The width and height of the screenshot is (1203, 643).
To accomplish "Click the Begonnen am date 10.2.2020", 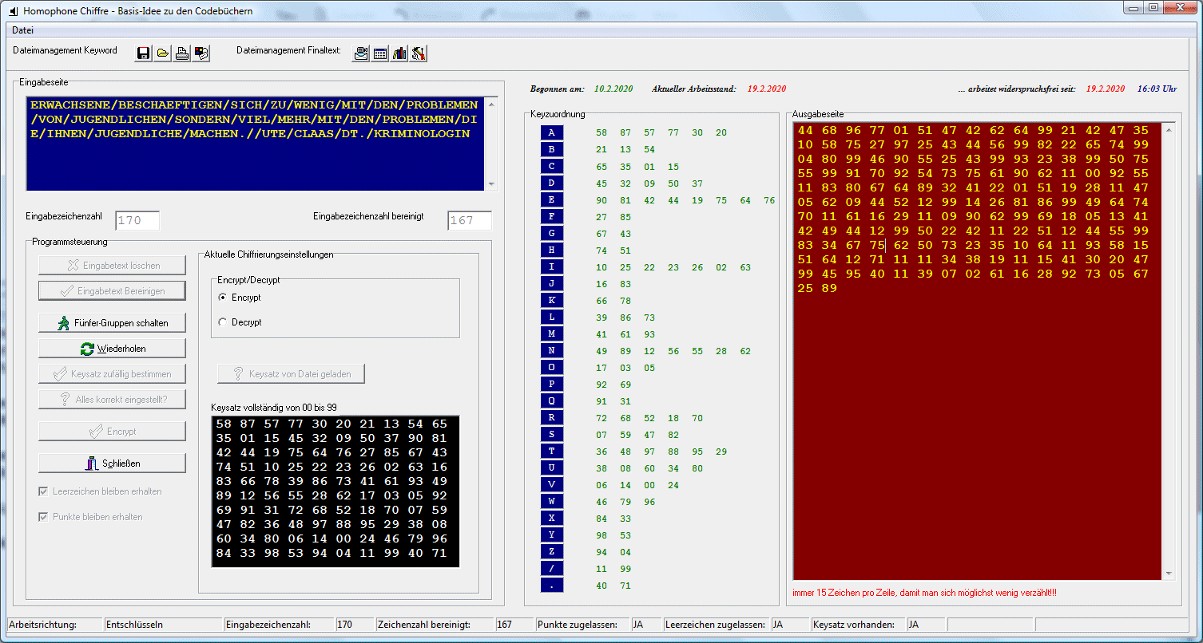I will tap(613, 89).
